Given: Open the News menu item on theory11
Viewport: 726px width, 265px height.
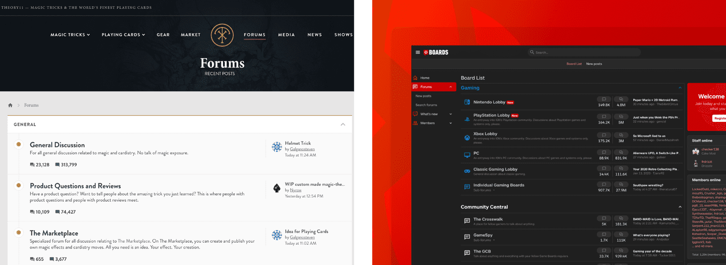Looking at the screenshot, I should click(x=315, y=35).
